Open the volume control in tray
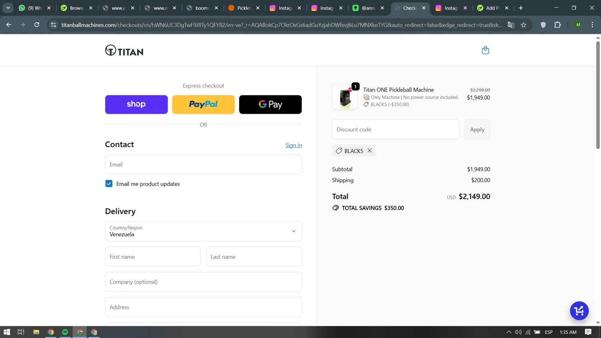Image resolution: width=601 pixels, height=338 pixels. (518, 332)
